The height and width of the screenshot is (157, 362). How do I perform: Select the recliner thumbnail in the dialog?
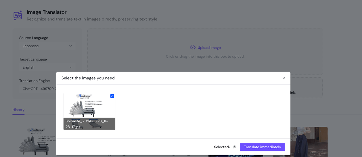click(89, 106)
